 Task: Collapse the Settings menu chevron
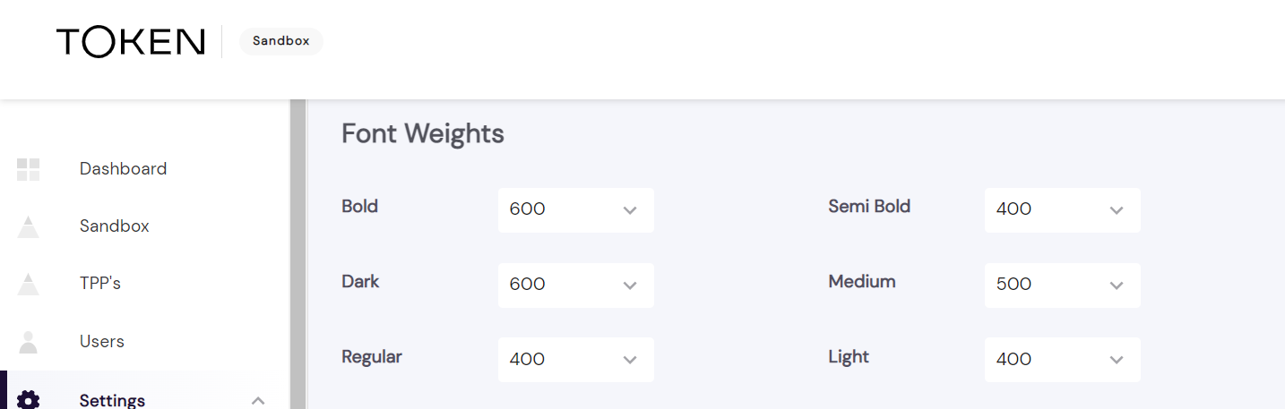click(x=258, y=400)
